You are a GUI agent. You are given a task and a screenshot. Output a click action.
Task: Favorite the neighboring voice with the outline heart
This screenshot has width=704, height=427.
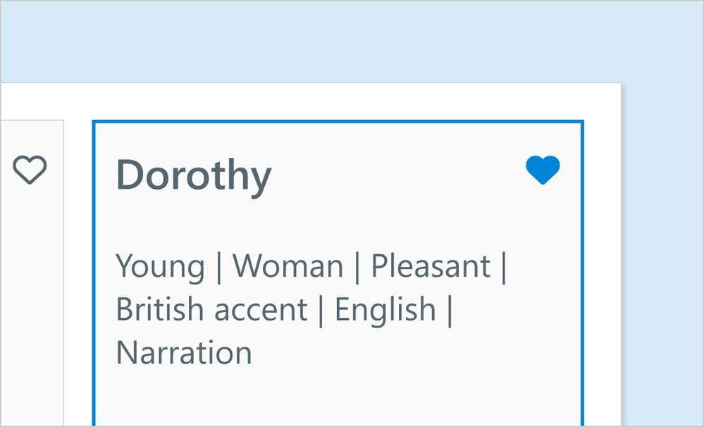[x=30, y=171]
